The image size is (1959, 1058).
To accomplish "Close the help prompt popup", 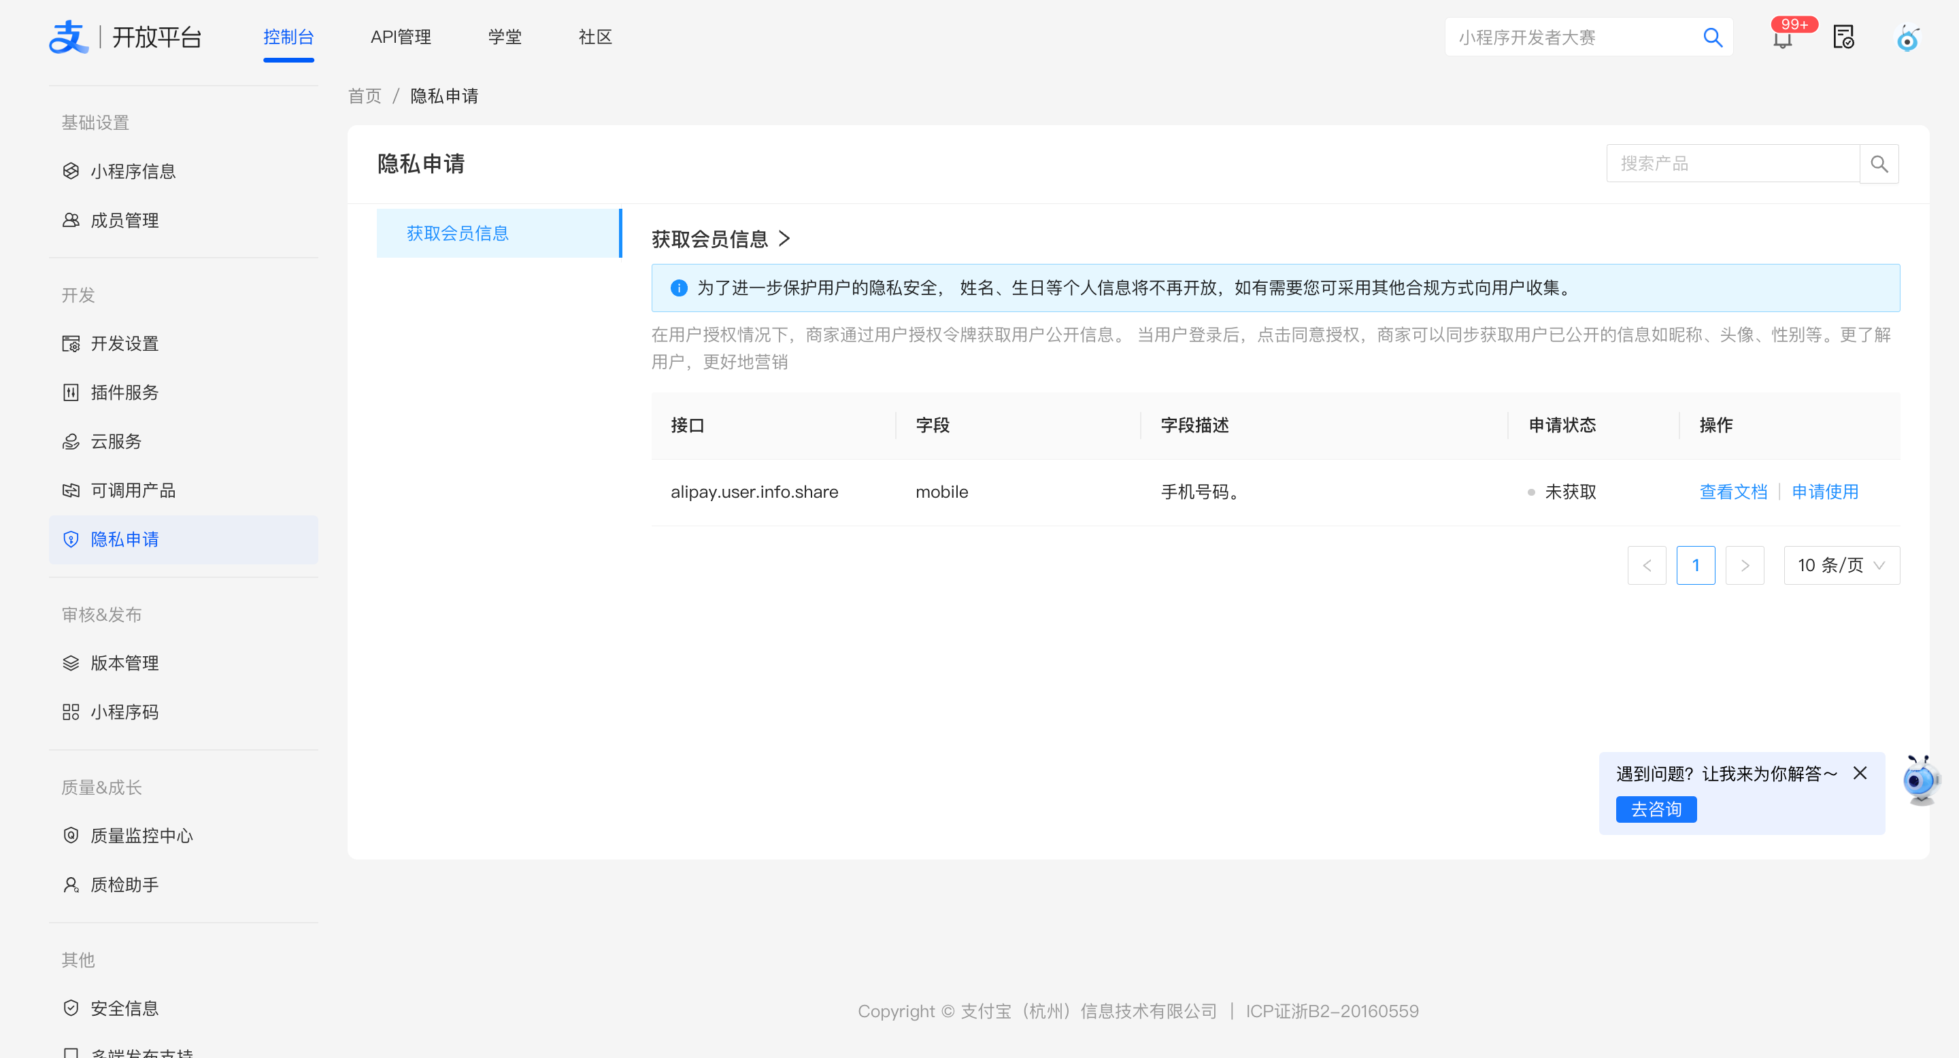I will tap(1860, 773).
